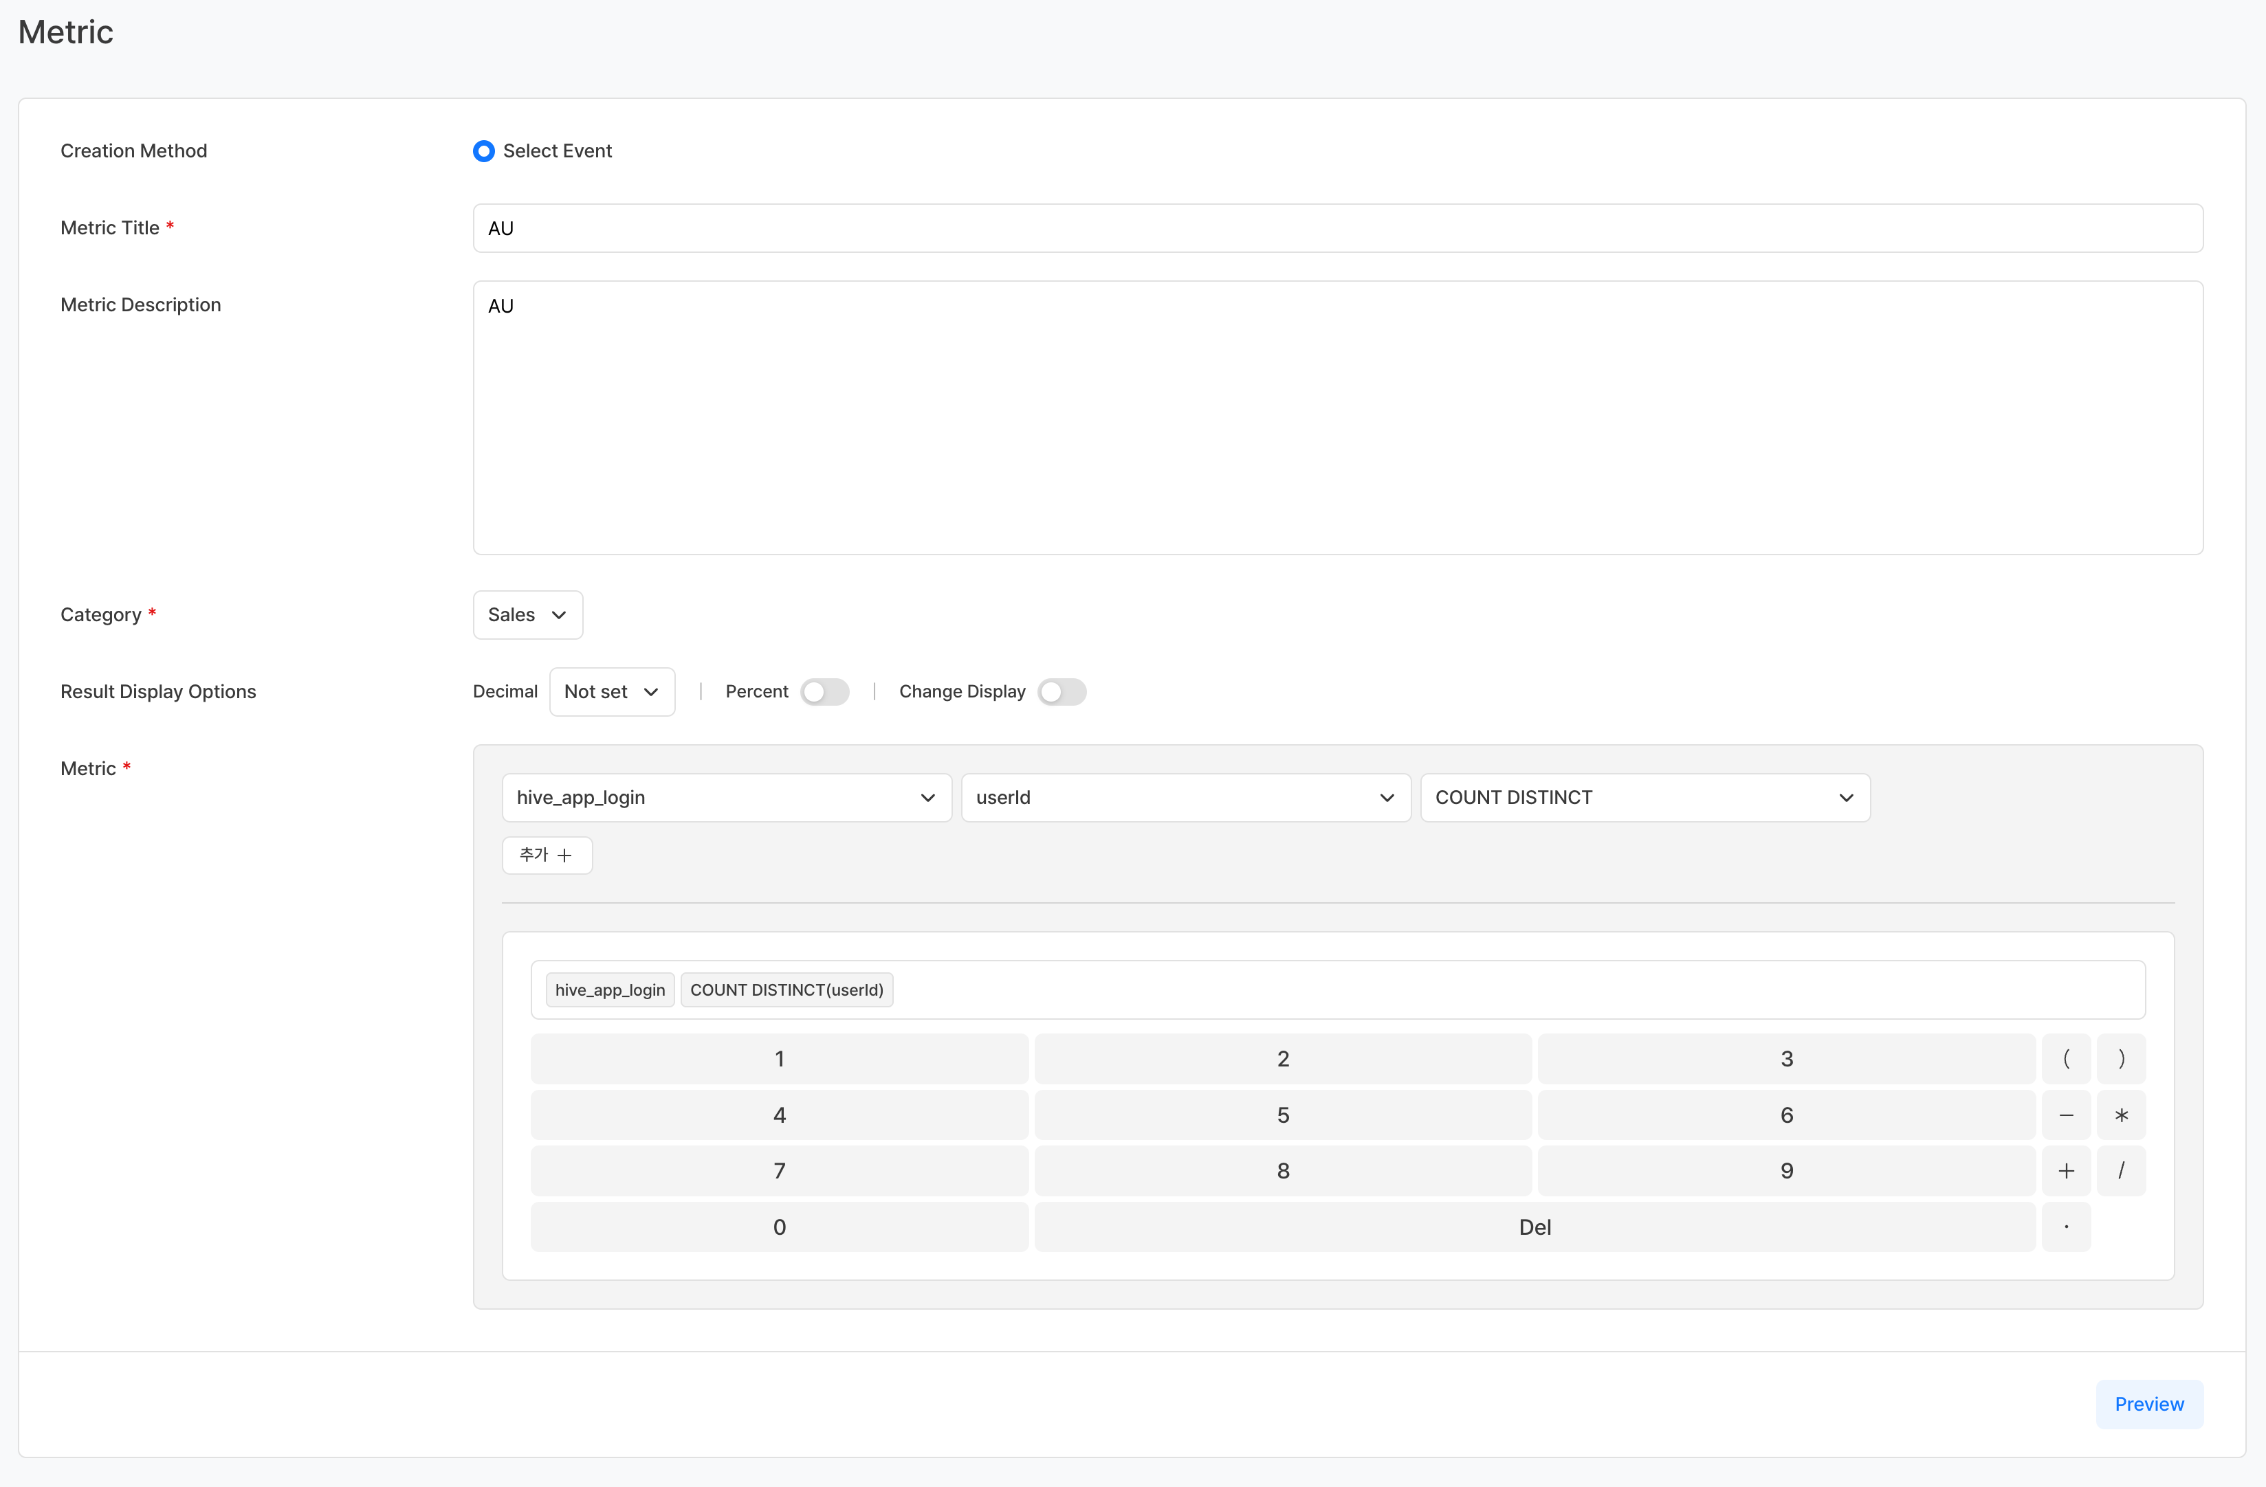Open the Sales category dropdown
The image size is (2266, 1487).
coord(527,614)
